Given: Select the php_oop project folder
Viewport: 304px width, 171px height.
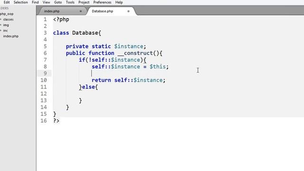Looking at the screenshot, I should coord(7,14).
